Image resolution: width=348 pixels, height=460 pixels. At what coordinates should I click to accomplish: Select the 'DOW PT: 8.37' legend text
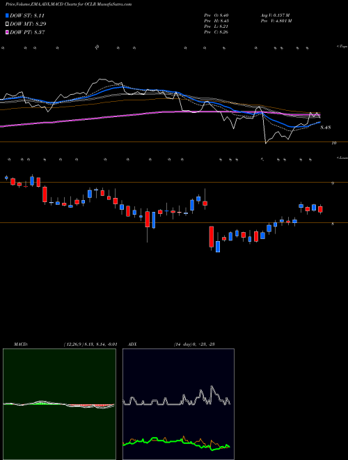coord(27,32)
